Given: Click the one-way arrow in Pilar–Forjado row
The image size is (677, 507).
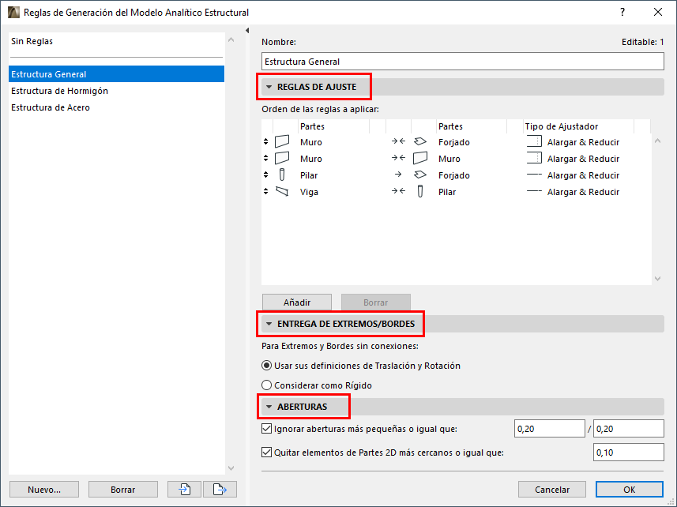Looking at the screenshot, I should pos(398,175).
